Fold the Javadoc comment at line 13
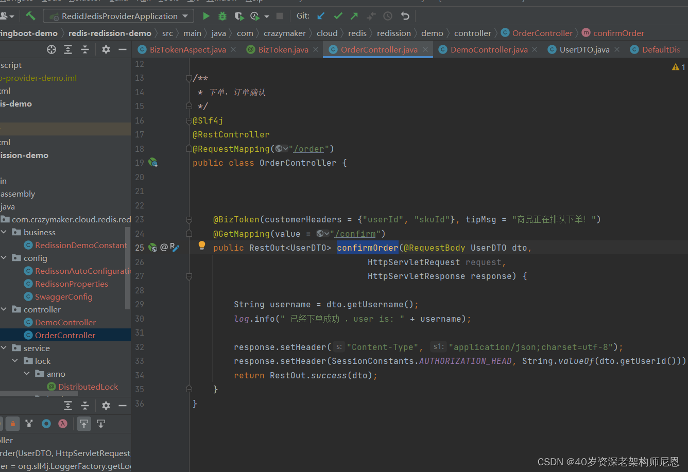This screenshot has width=688, height=472. click(189, 78)
